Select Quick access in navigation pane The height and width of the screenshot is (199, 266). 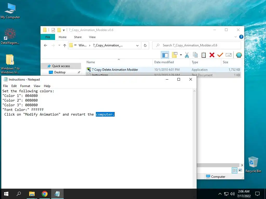pyautogui.click(x=61, y=66)
